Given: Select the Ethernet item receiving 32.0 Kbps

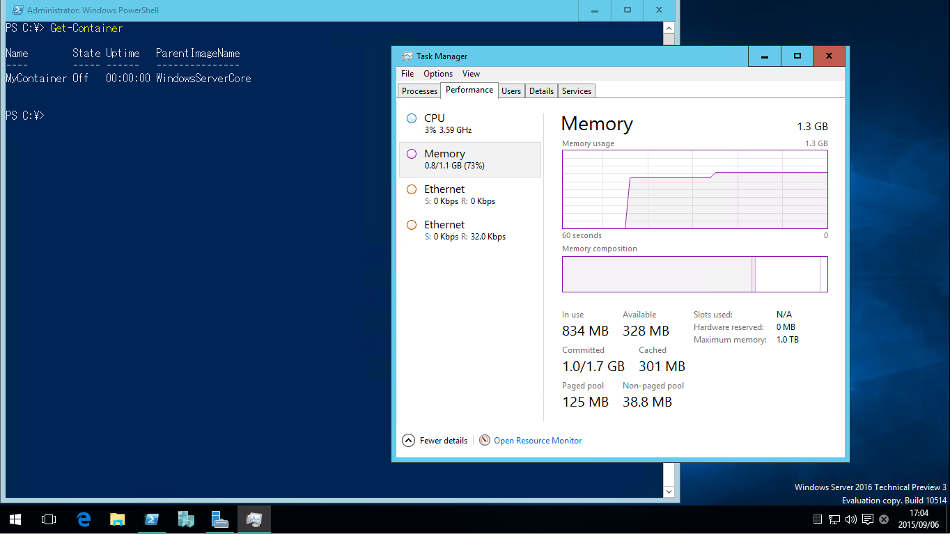Looking at the screenshot, I should click(x=470, y=230).
